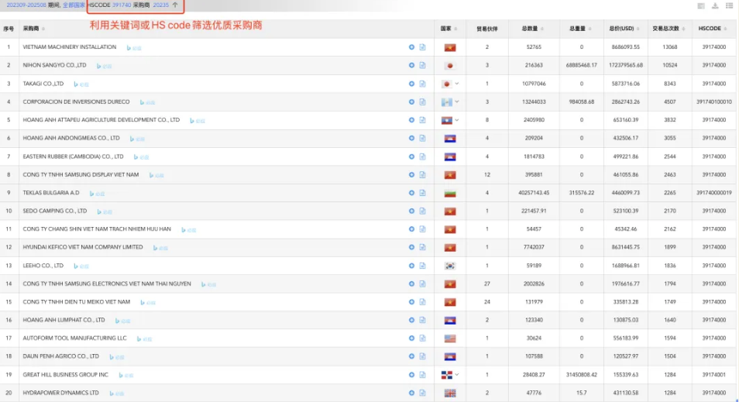Click the blue plus icon for VIETNAM MACHINERY INSTALLATION
The width and height of the screenshot is (739, 402).
tap(411, 47)
